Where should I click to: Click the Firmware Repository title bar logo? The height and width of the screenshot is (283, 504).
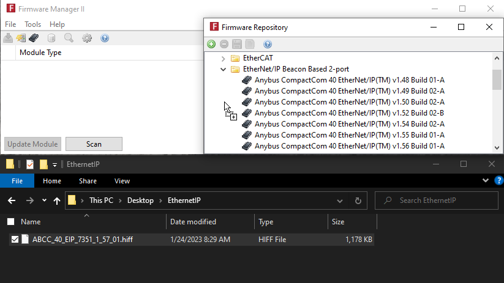(x=214, y=27)
